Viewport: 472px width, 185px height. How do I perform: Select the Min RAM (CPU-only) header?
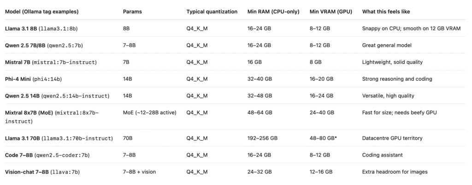pyautogui.click(x=273, y=12)
